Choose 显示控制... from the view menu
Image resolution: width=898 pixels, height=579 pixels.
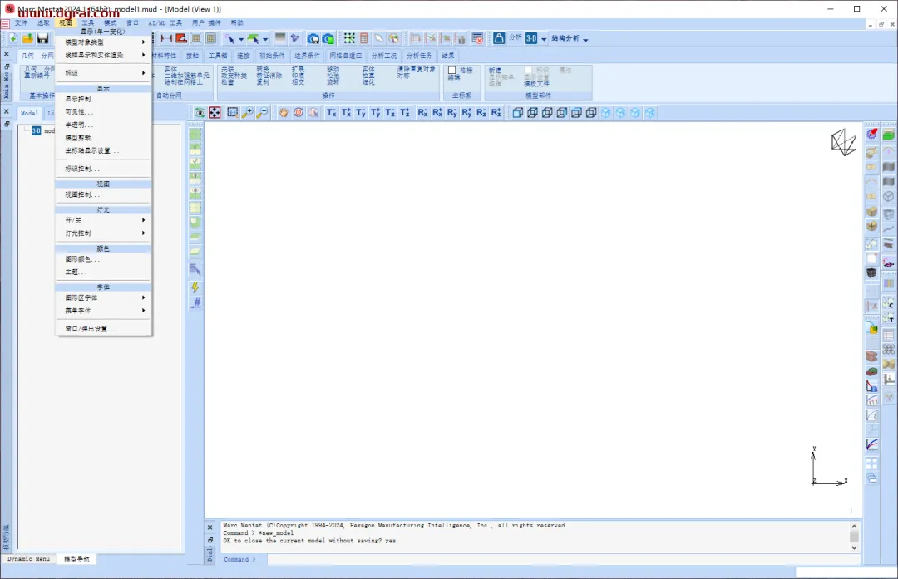point(104,99)
